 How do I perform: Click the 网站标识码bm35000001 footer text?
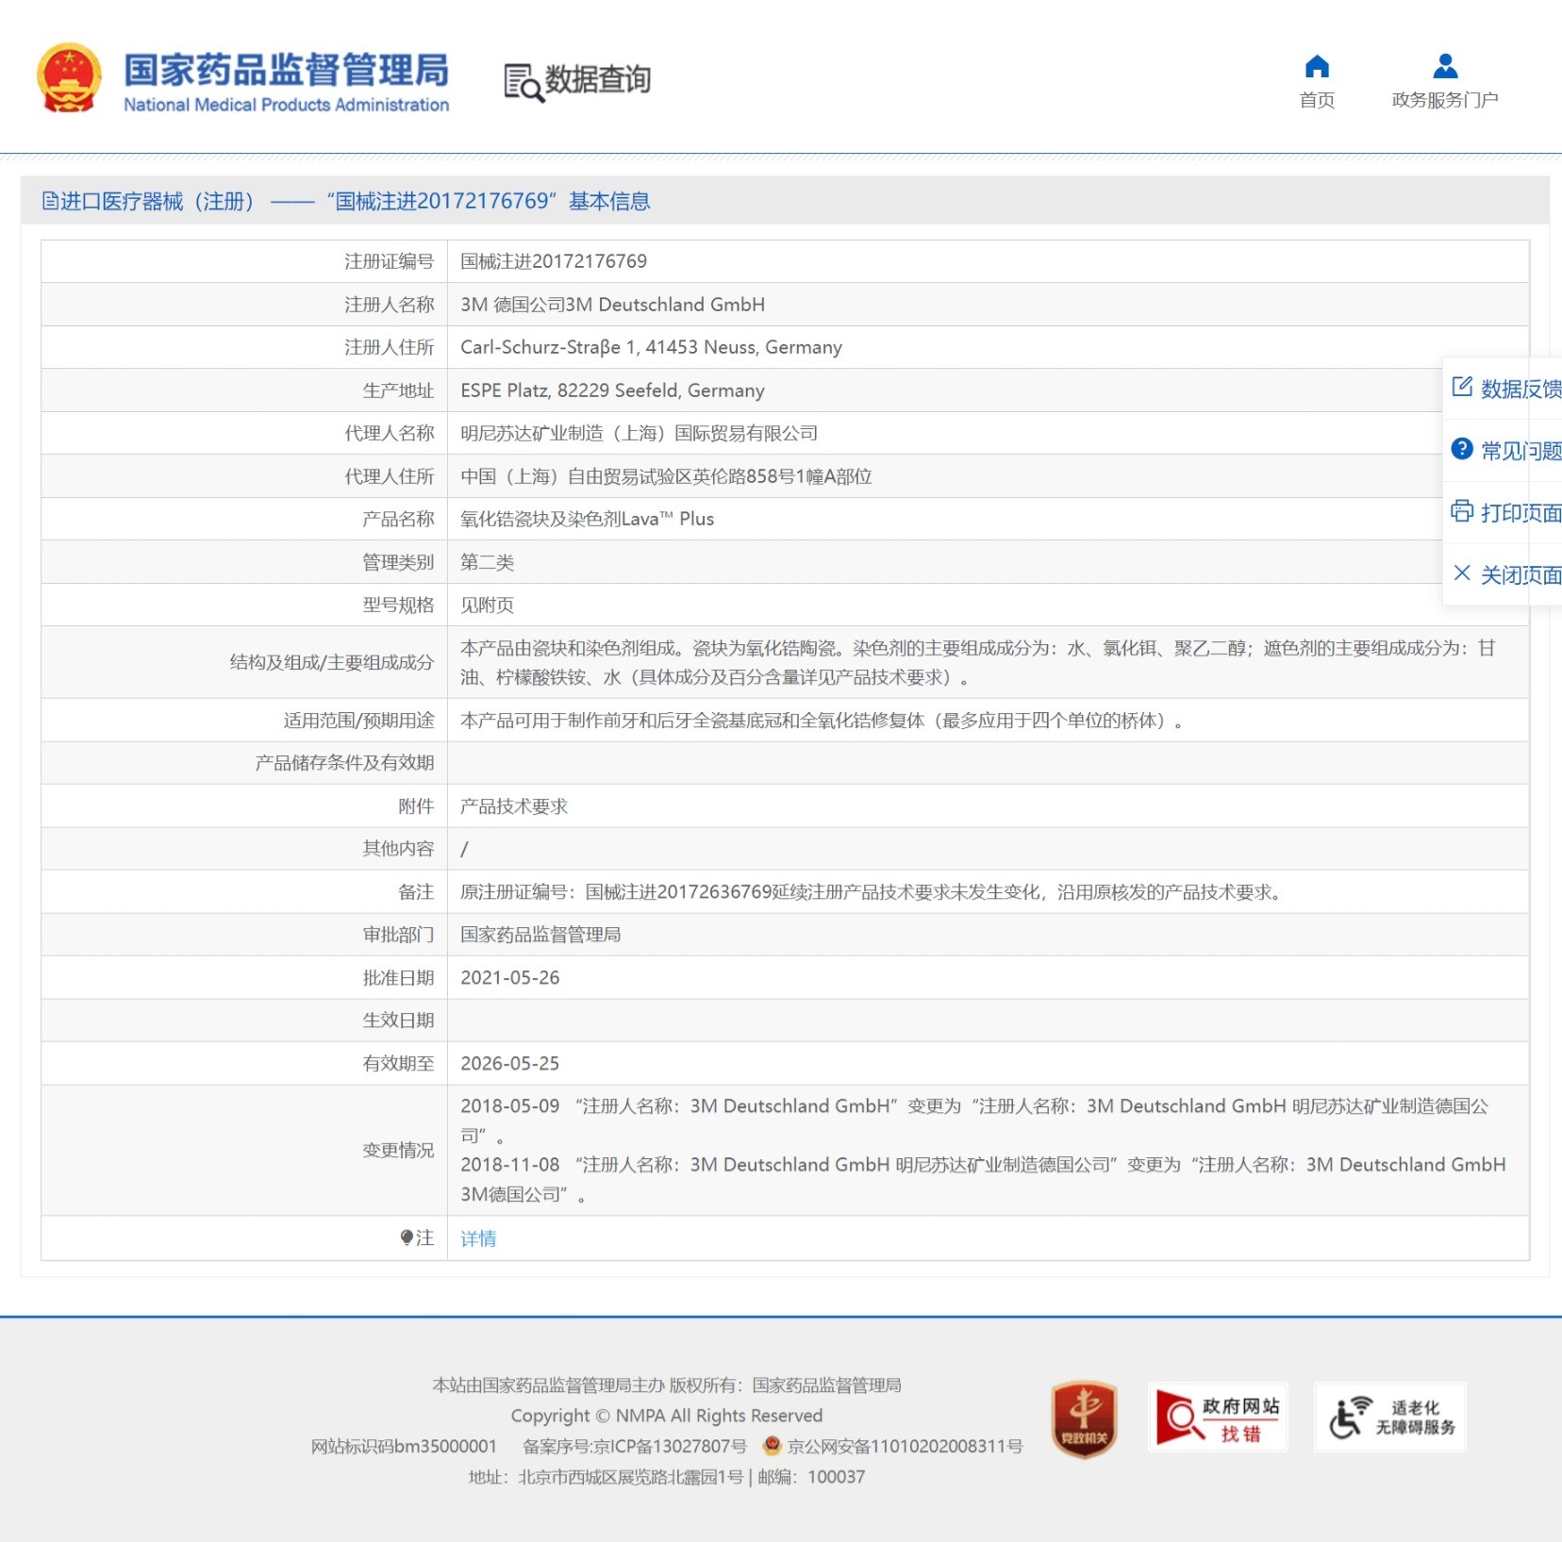tap(404, 1446)
